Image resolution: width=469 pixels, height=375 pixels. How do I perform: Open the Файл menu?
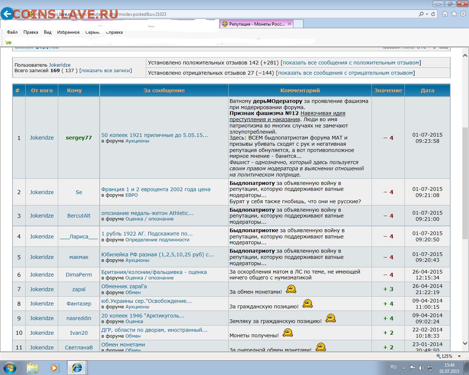coord(12,32)
